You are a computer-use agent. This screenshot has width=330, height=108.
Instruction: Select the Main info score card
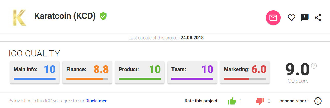pos(35,72)
